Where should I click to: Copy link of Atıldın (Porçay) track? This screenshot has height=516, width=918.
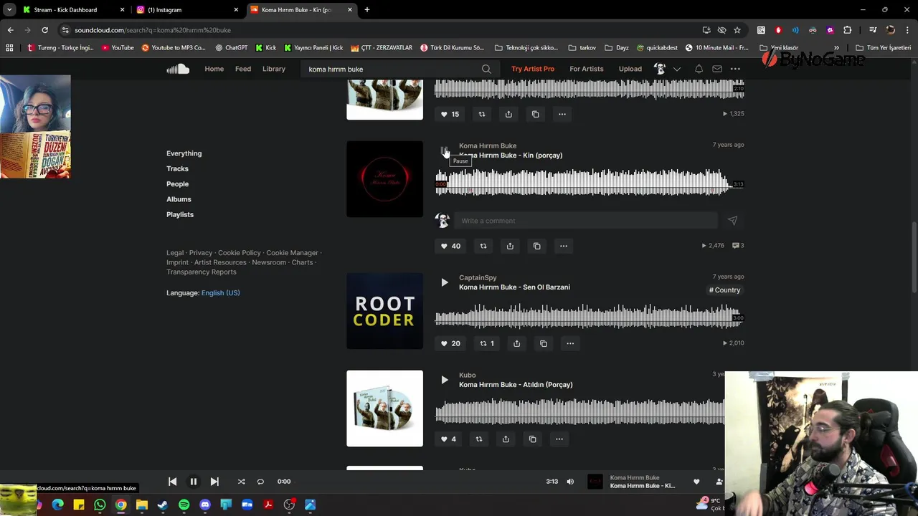532,439
